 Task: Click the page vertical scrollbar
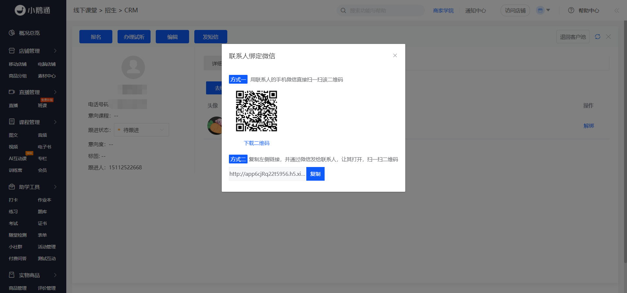pos(625,142)
